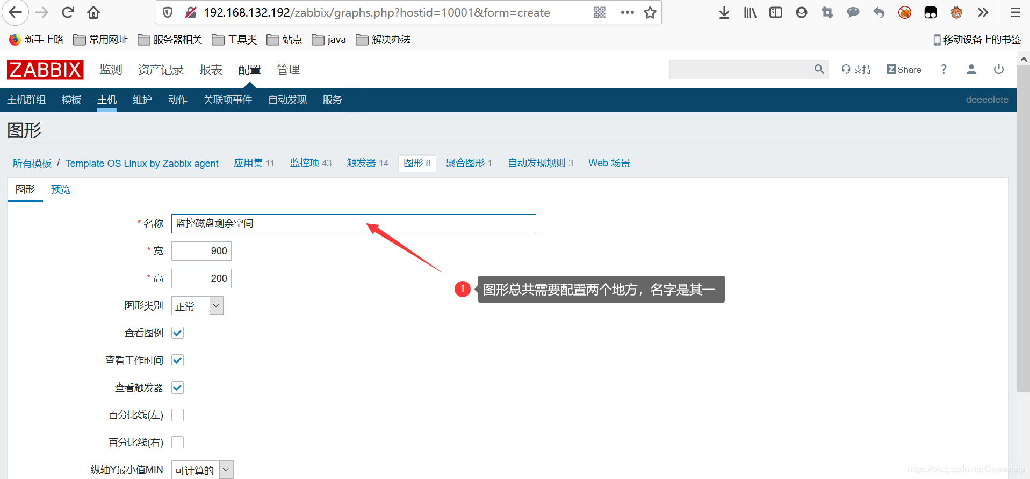Click the red blocker extension icon
1030x479 pixels.
tap(905, 12)
